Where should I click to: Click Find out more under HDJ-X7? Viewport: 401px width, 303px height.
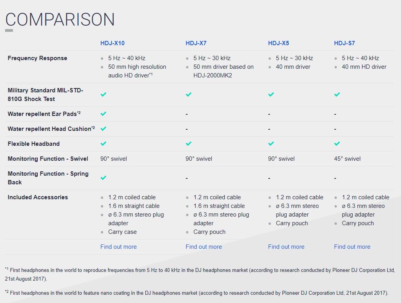tap(204, 247)
